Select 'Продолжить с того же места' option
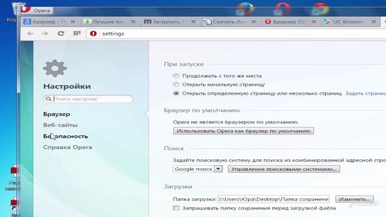Viewport: 386px width, 217px height. [176, 75]
